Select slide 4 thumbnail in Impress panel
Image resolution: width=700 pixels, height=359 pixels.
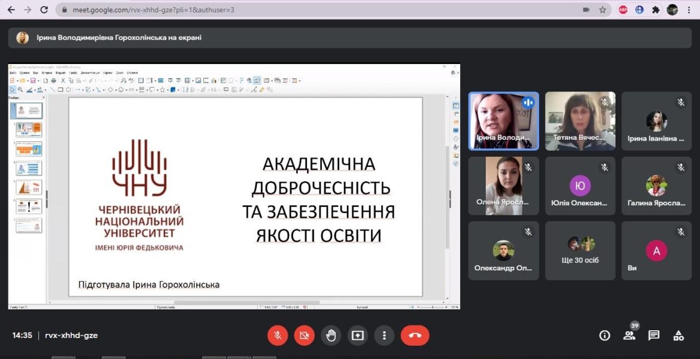coord(29,168)
